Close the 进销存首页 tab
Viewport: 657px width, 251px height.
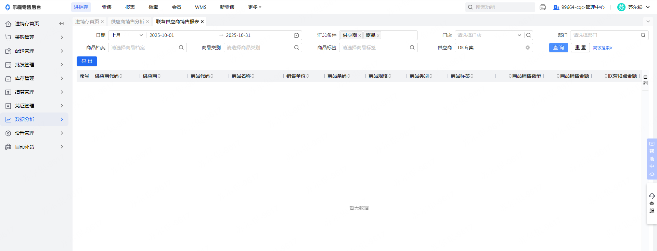pos(102,22)
